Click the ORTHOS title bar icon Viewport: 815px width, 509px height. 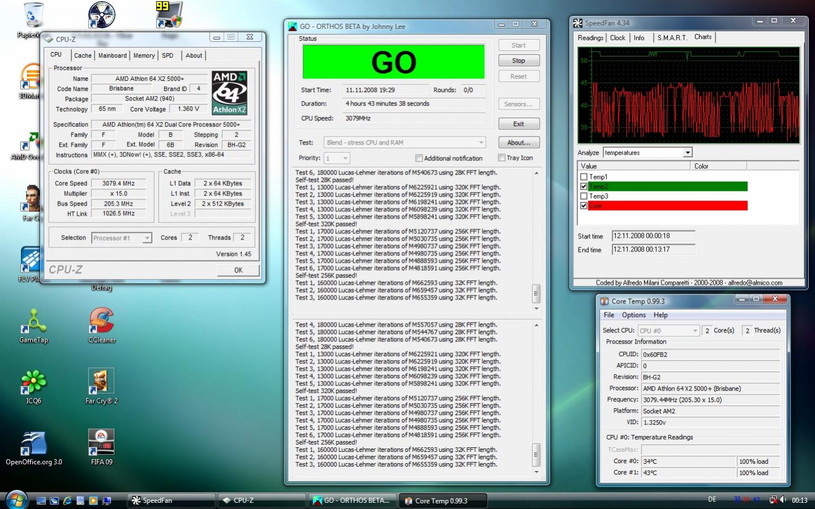coord(292,26)
